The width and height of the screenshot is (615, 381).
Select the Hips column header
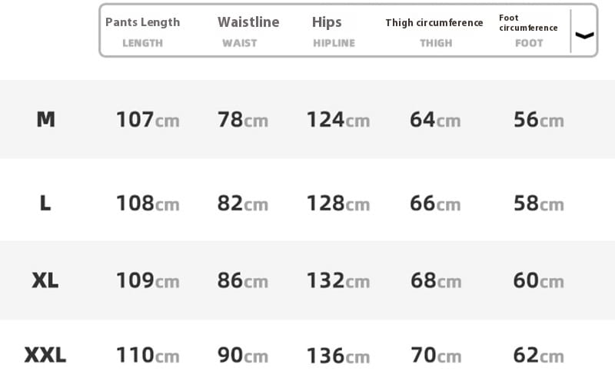point(327,22)
